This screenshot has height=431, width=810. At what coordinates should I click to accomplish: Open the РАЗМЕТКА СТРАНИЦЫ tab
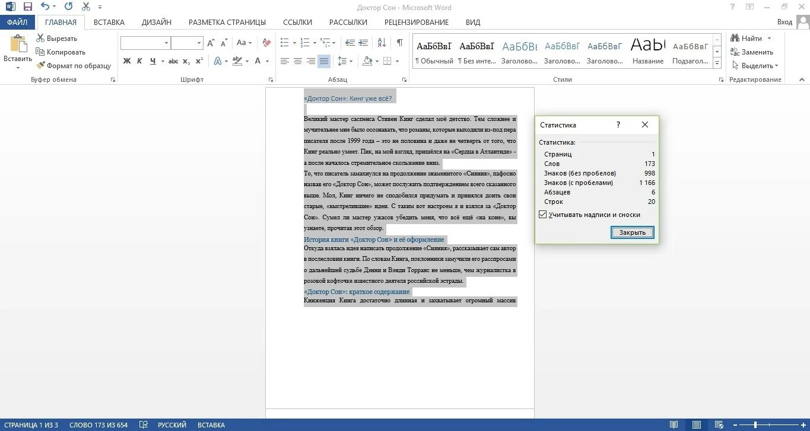227,22
